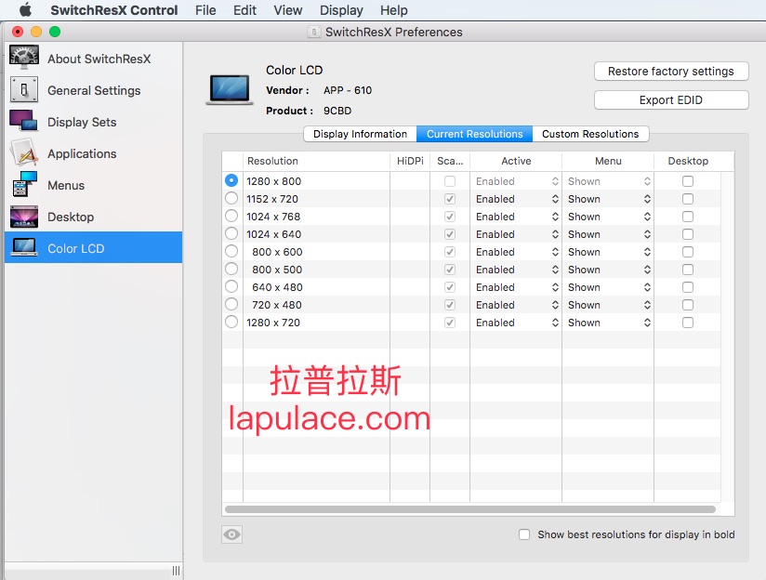
Task: Select the 1152 x 720 resolution radio button
Action: point(231,198)
